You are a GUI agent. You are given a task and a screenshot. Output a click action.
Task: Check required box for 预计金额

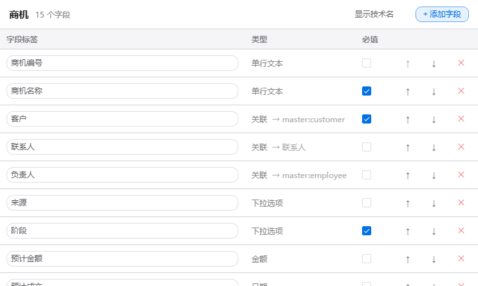[367, 259]
